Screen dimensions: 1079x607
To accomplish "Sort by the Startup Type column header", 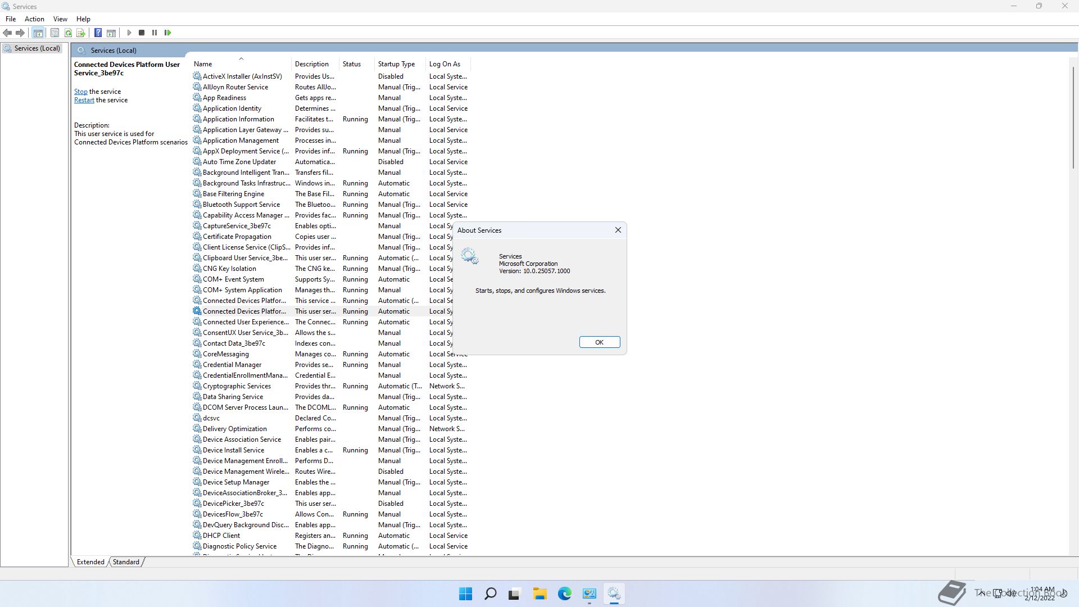I will pos(396,64).
